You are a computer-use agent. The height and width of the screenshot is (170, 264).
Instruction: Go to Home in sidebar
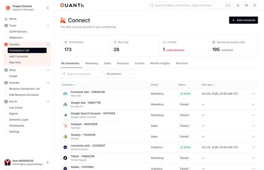(x=12, y=19)
